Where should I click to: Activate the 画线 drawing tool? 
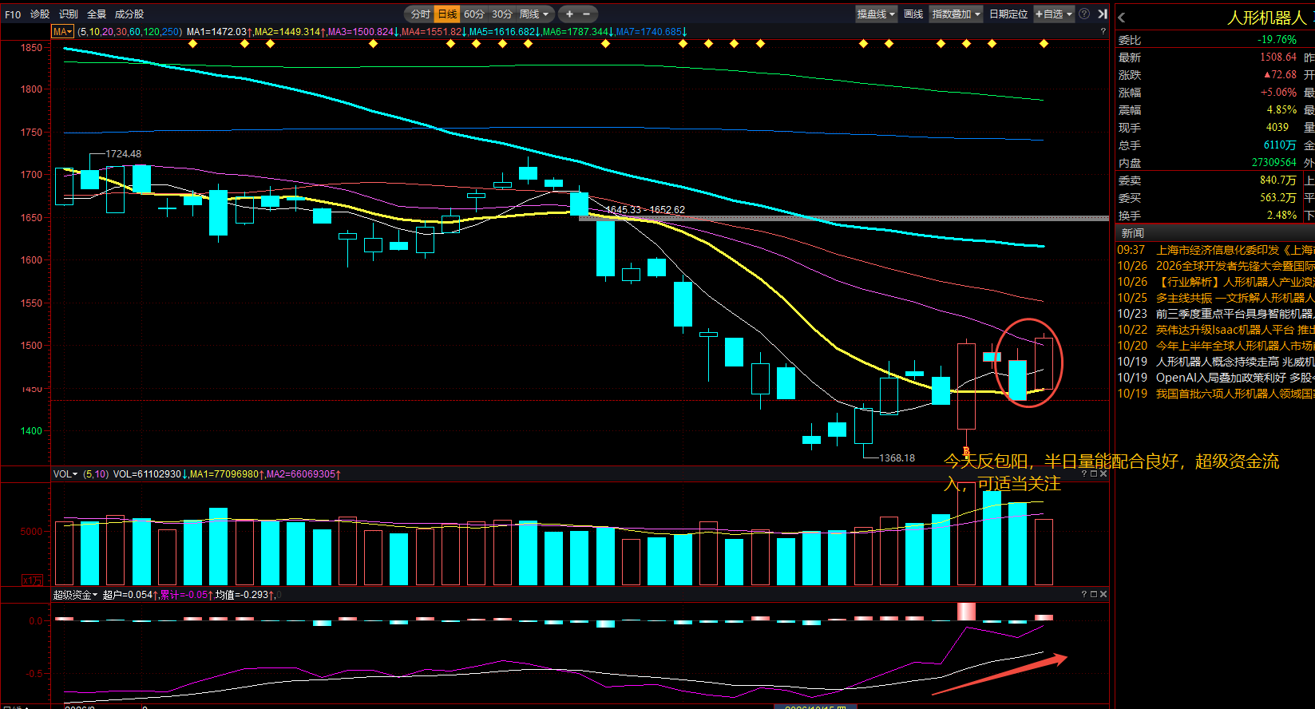click(913, 14)
